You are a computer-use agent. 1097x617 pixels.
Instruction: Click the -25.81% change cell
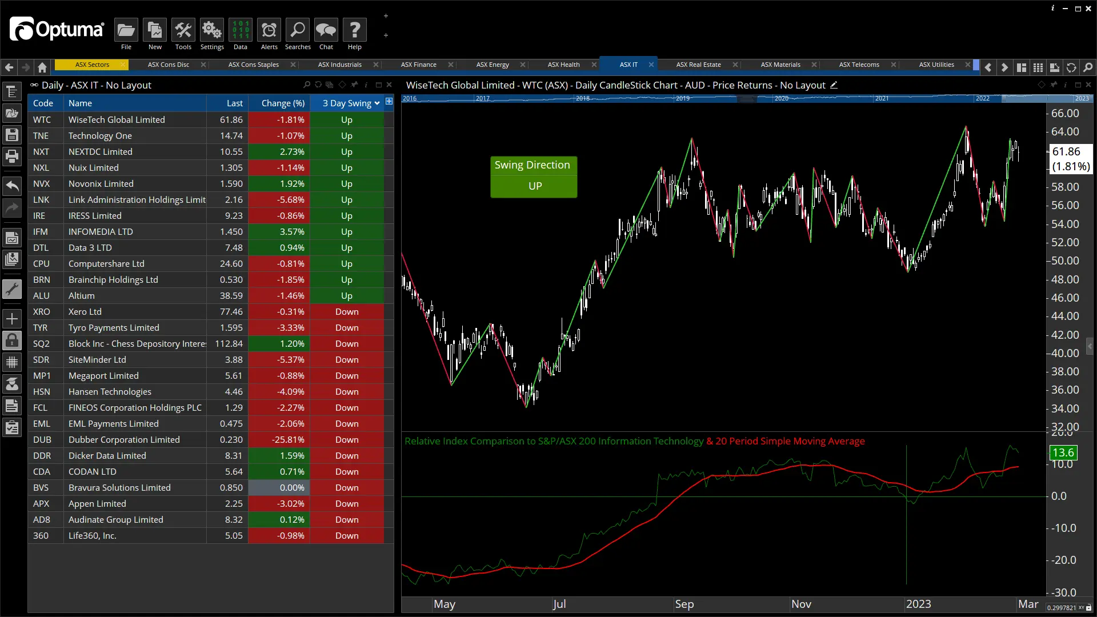(x=279, y=439)
